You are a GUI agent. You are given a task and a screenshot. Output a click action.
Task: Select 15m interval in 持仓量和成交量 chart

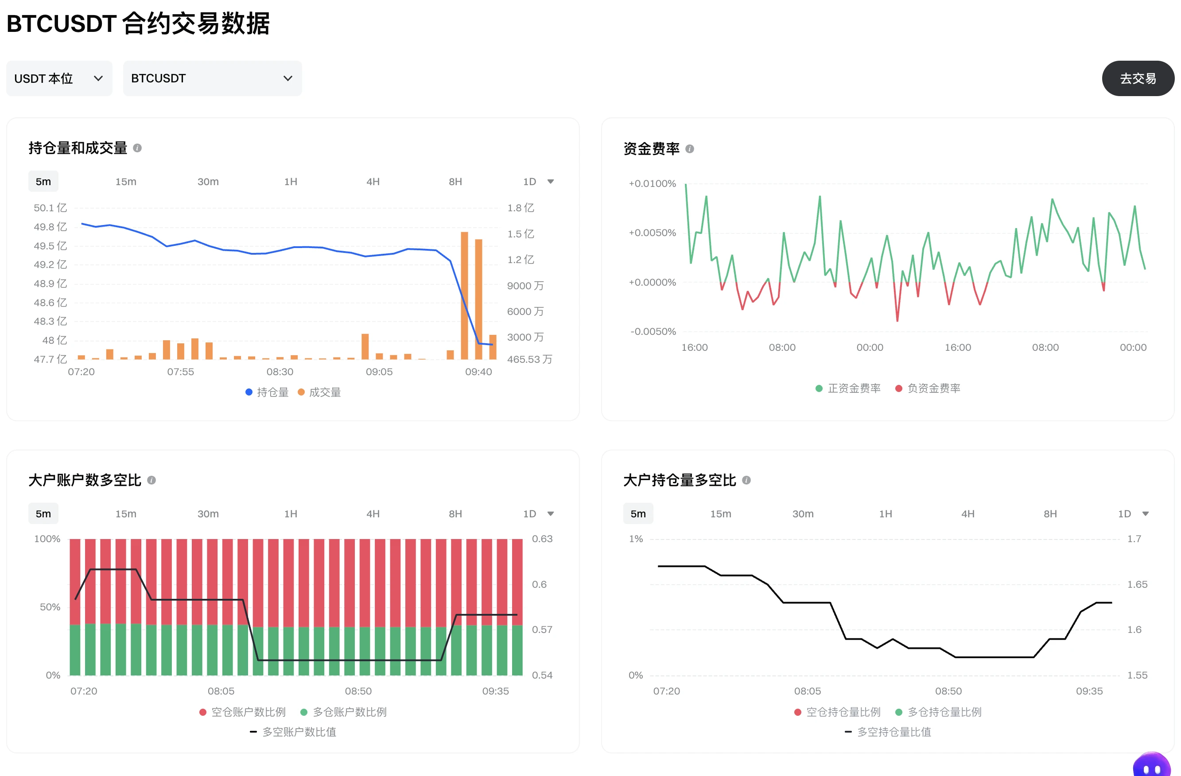click(x=125, y=182)
